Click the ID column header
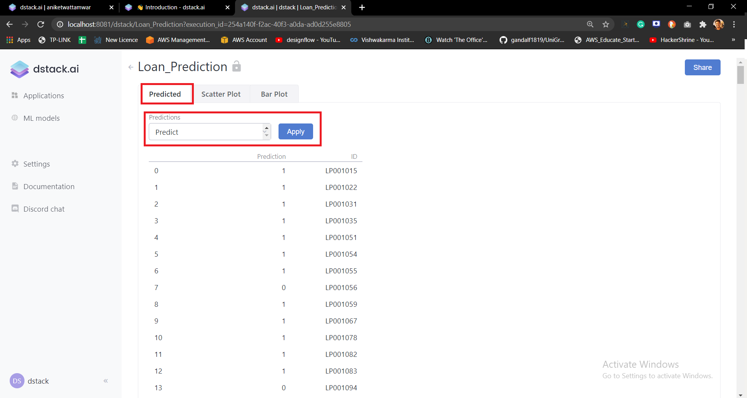The height and width of the screenshot is (398, 747). (354, 156)
